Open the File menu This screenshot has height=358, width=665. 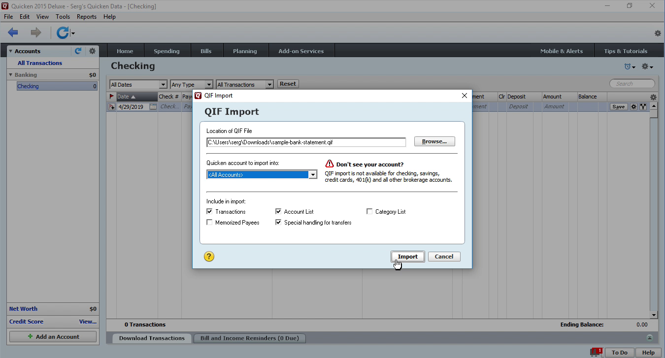click(x=8, y=16)
